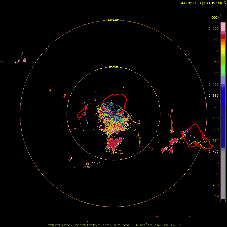227x227 pixels.
Task: Click the pink color band at top of scale
Action: tap(223, 27)
